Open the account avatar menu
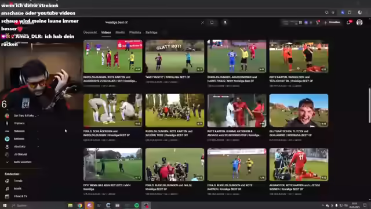The width and height of the screenshot is (371, 209). coord(359,22)
